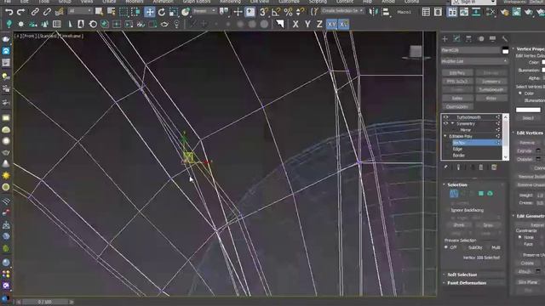The height and width of the screenshot is (306, 545).
Task: Select the Unlink Selection icon
Action: (x=47, y=12)
